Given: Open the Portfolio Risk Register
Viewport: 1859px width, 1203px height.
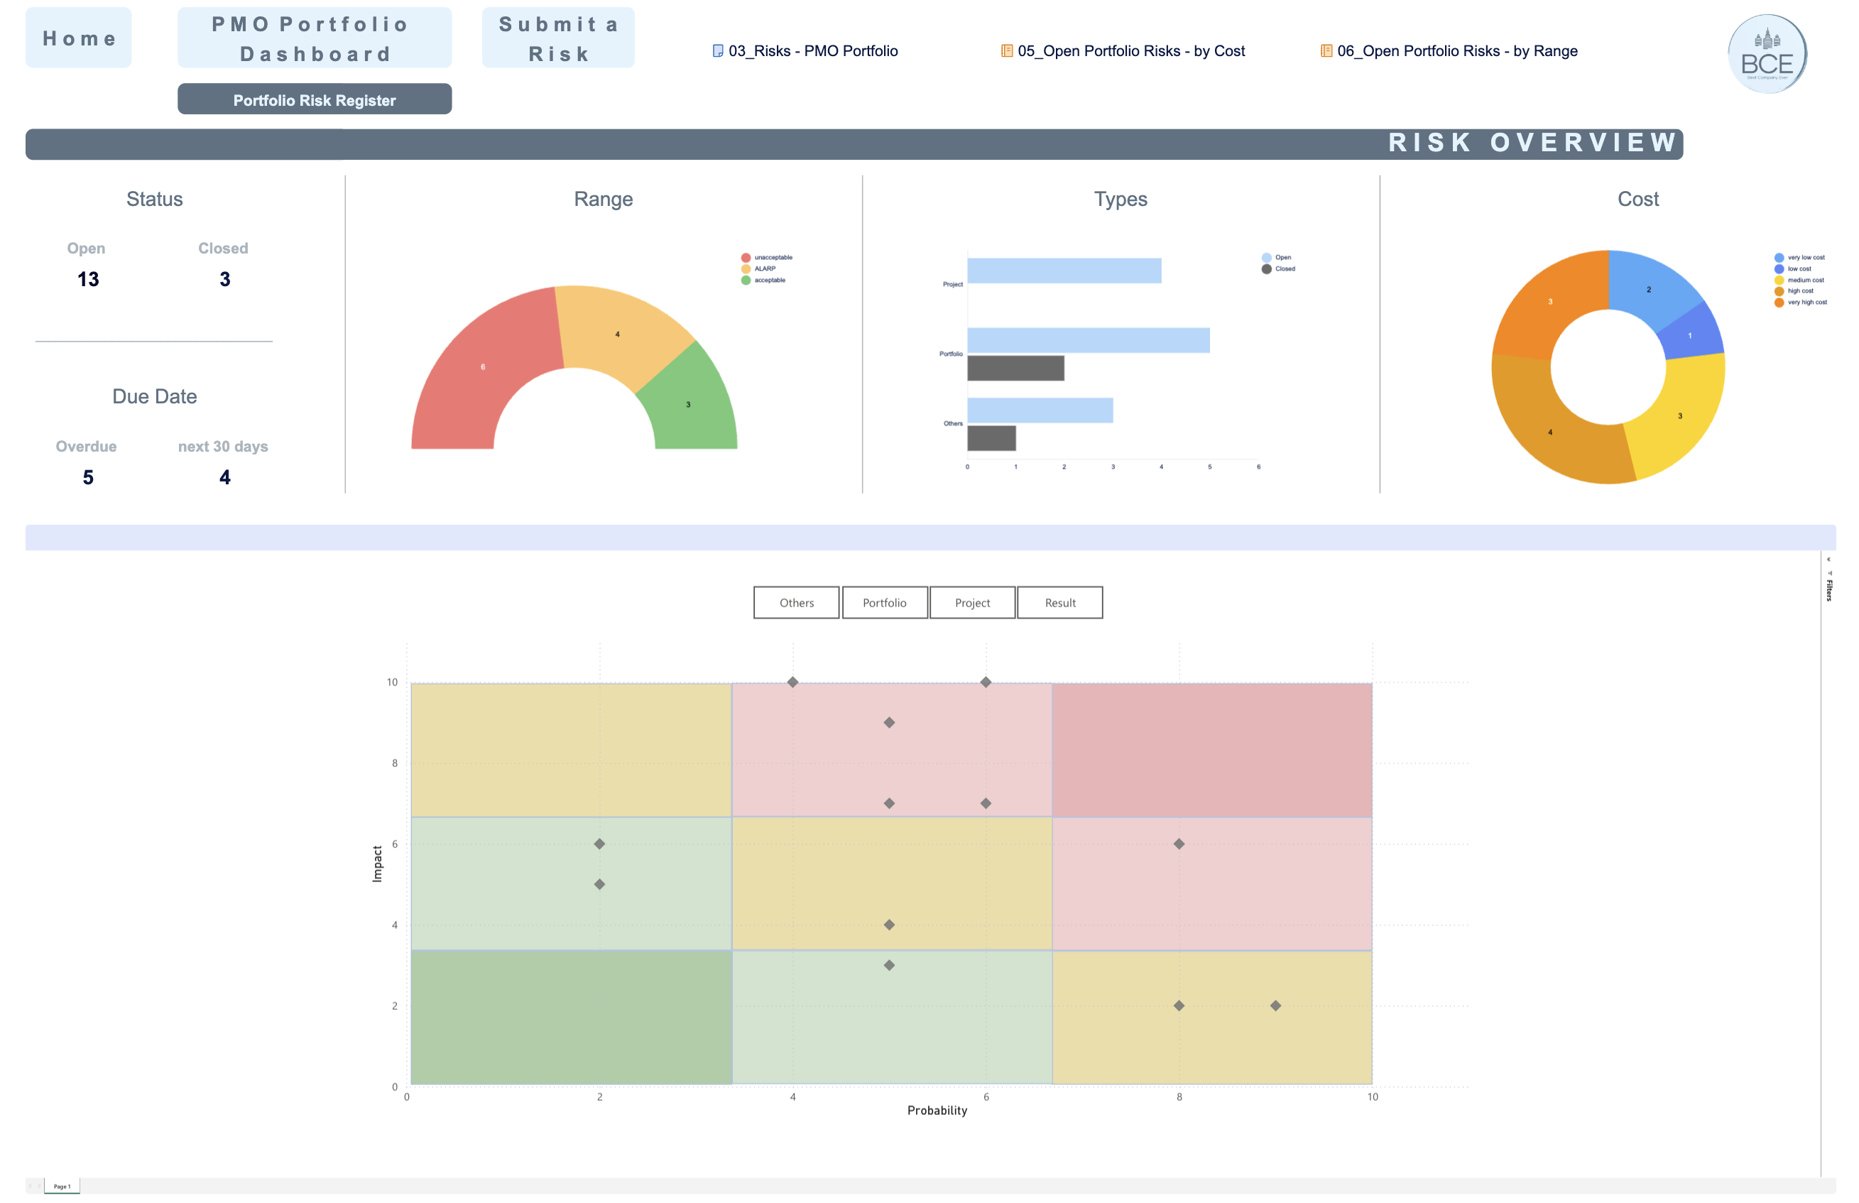Looking at the screenshot, I should click(x=314, y=100).
